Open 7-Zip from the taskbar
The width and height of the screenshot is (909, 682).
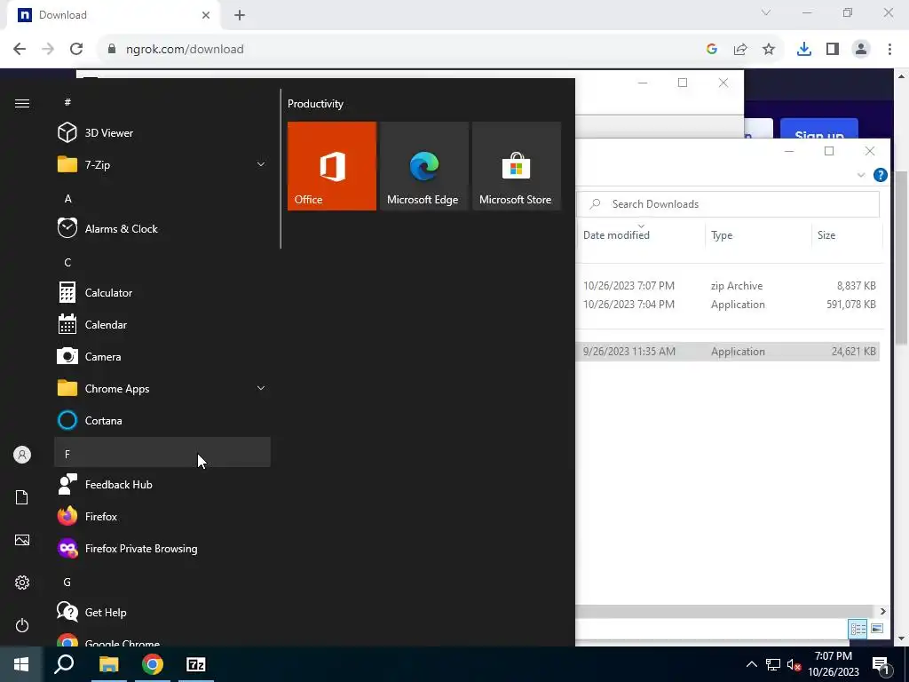tap(196, 664)
